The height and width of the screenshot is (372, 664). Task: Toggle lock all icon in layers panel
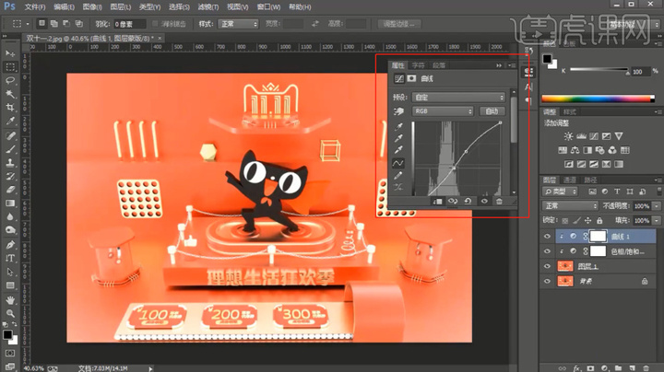[599, 220]
